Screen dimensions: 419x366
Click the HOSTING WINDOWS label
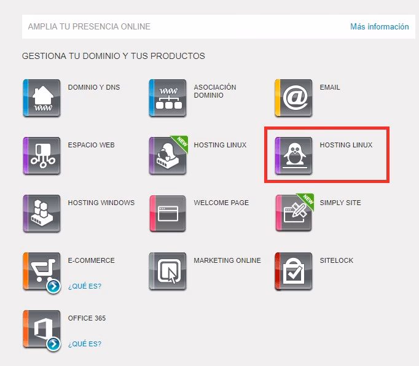pyautogui.click(x=101, y=203)
